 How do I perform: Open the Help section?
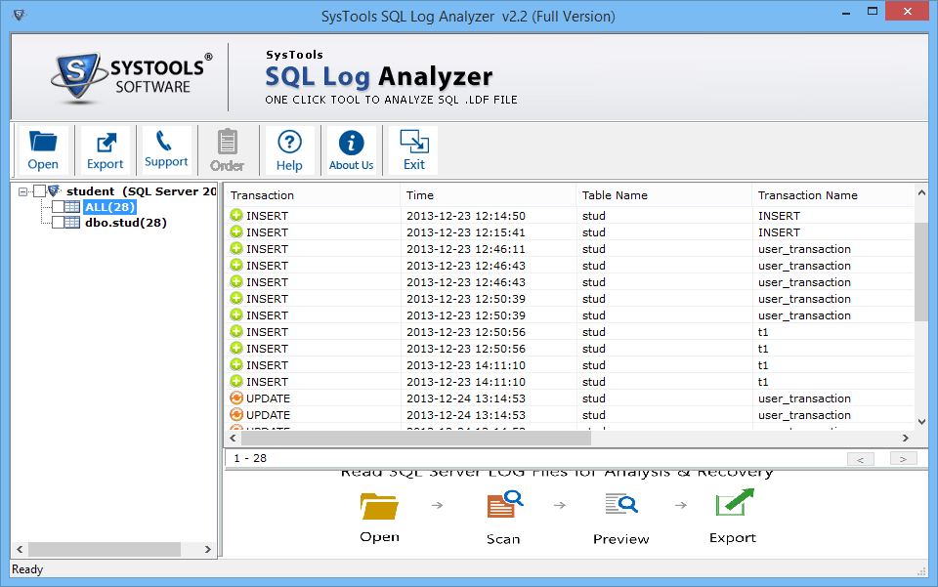[289, 148]
